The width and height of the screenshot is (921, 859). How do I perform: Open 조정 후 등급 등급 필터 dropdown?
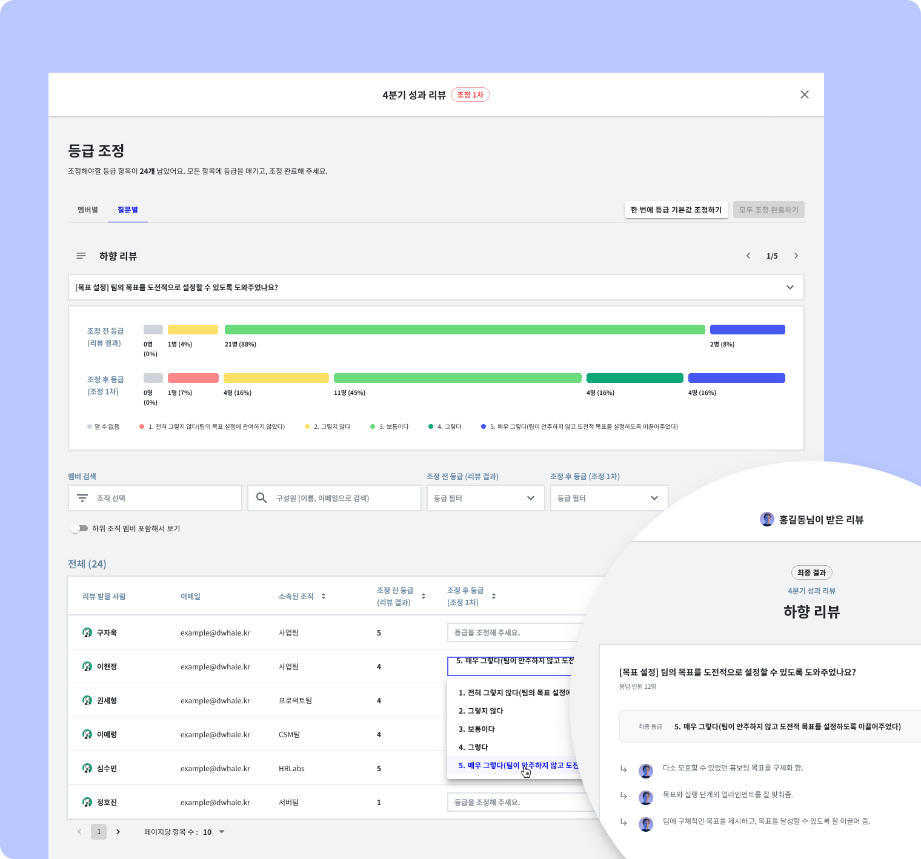coord(609,498)
